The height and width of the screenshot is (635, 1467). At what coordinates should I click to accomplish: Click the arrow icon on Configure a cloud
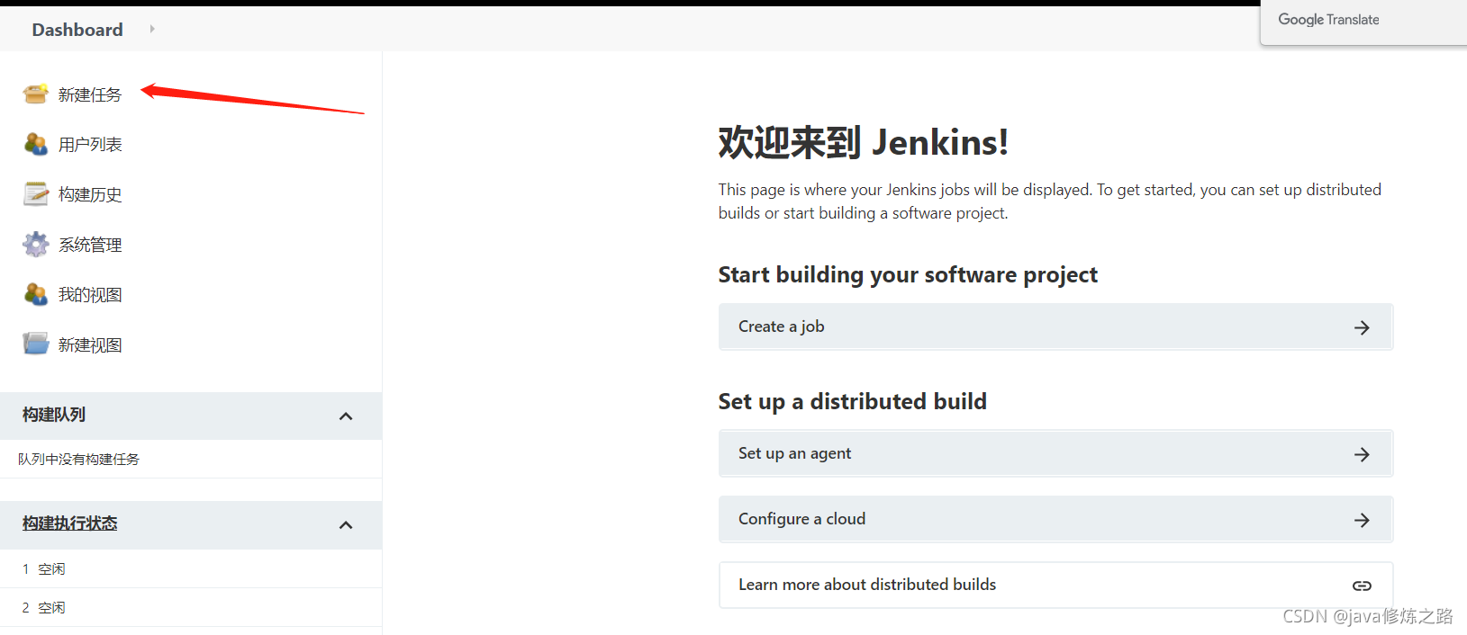pyautogui.click(x=1362, y=520)
